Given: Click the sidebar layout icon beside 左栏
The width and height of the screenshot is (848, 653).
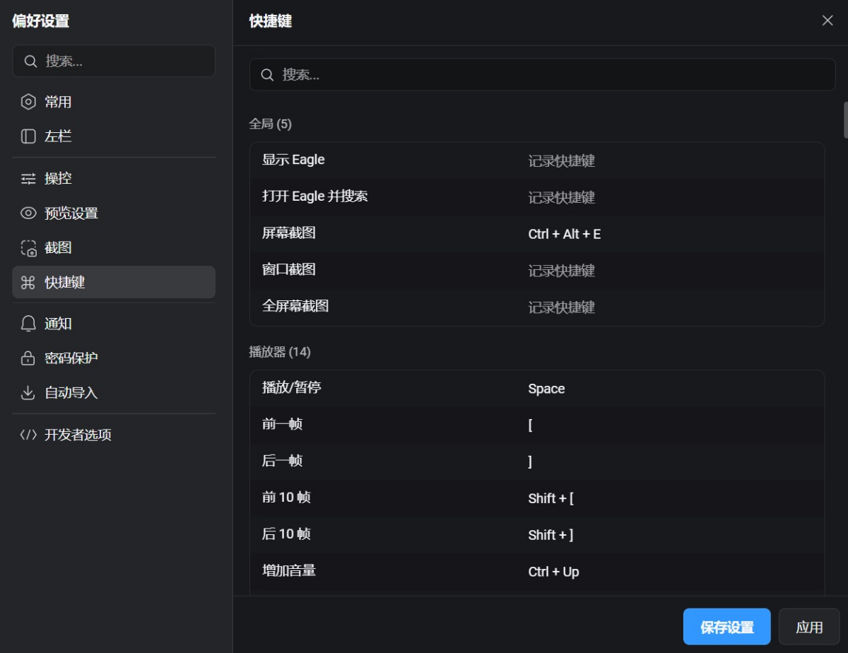Looking at the screenshot, I should [28, 136].
